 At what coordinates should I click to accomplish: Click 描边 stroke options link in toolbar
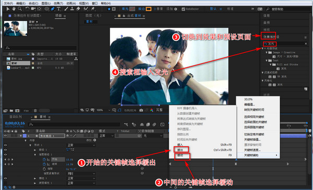(141, 9)
